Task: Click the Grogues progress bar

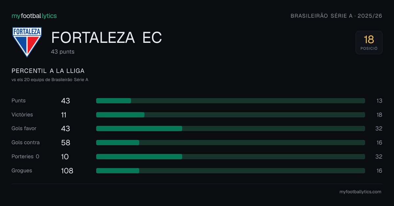Action: 230,171
